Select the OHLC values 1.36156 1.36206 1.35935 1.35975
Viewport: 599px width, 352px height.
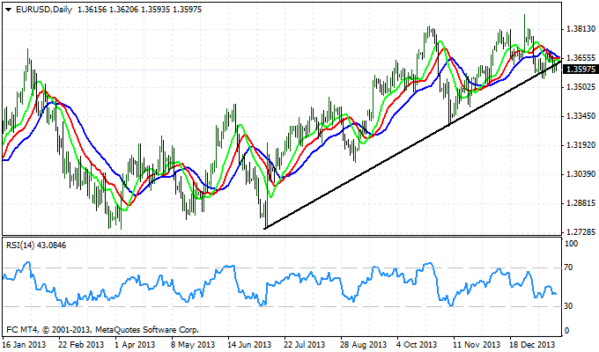click(139, 10)
